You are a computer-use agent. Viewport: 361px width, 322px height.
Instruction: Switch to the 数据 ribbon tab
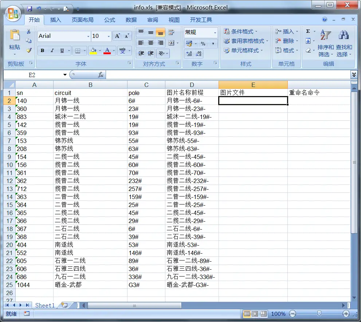[131, 20]
